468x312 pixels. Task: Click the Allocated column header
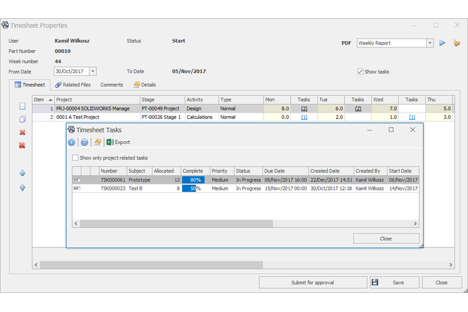[x=166, y=171]
